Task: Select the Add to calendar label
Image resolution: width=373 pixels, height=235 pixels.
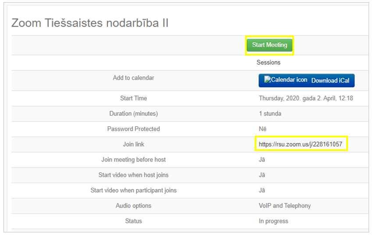Action: pos(133,78)
